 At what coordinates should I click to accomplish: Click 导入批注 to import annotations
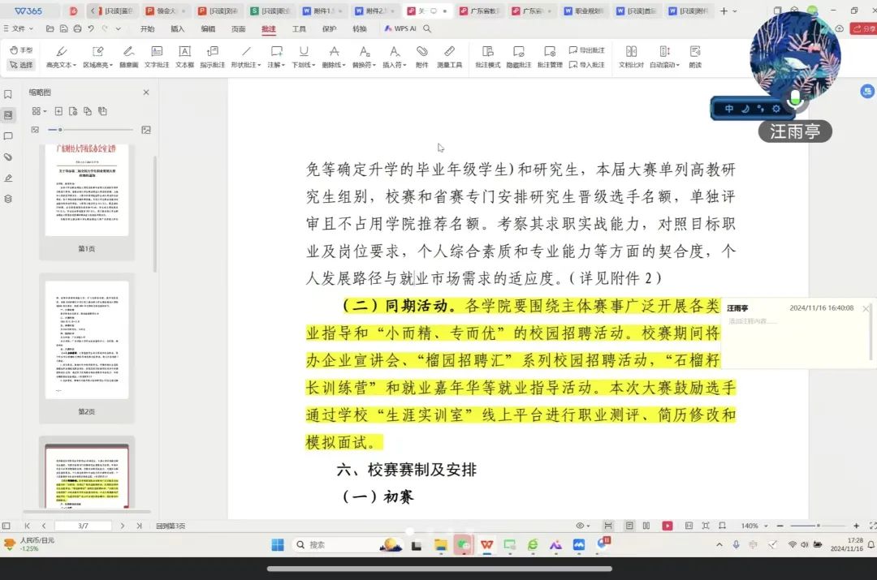pyautogui.click(x=587, y=65)
